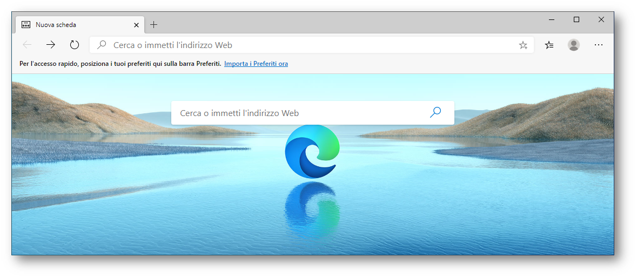The image size is (637, 278).
Task: Click the back navigation arrow
Action: click(27, 45)
